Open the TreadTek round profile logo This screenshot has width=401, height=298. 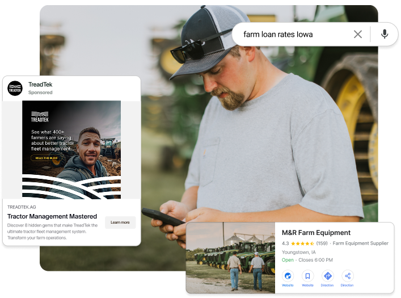pos(15,89)
